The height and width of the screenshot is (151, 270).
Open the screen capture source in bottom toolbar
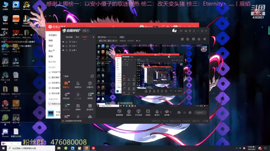click(119, 113)
